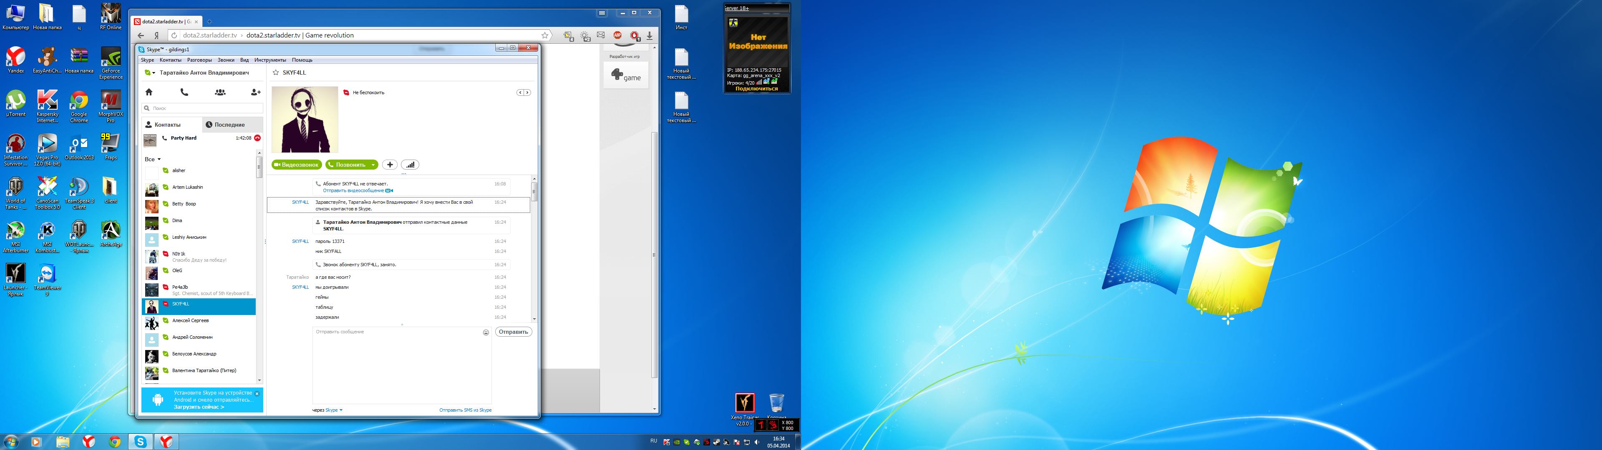The height and width of the screenshot is (450, 1602).
Task: Click the taskbar clock showing 16:34
Action: point(778,442)
